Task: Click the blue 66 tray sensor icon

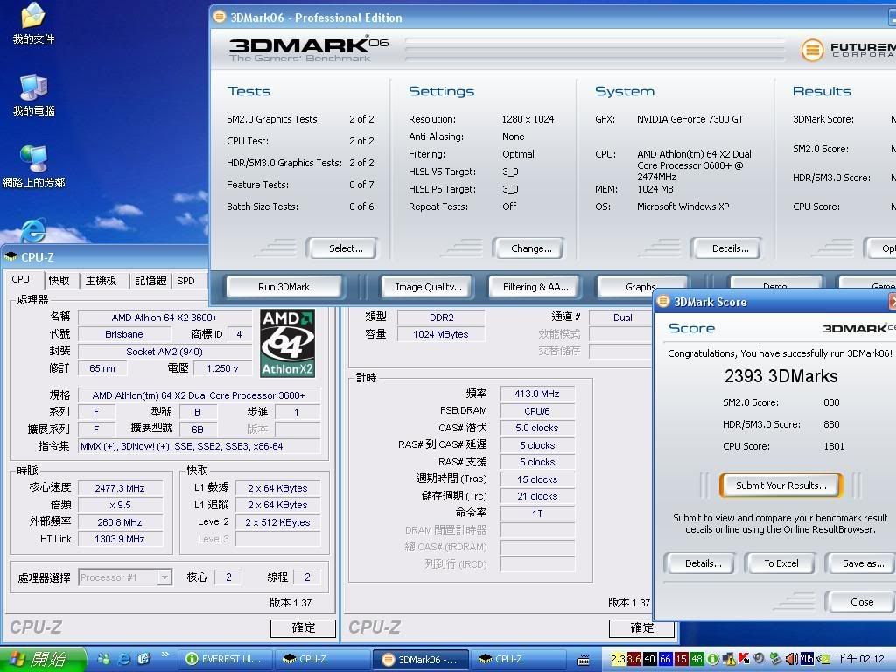Action: click(x=665, y=659)
